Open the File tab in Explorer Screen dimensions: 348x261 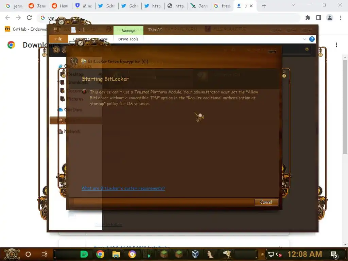coord(58,39)
